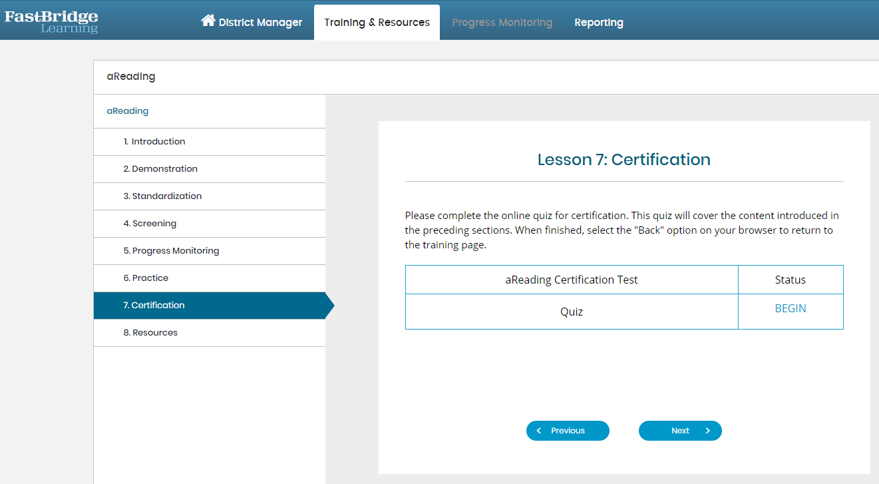879x484 pixels.
Task: Click the Status column header
Action: 791,280
